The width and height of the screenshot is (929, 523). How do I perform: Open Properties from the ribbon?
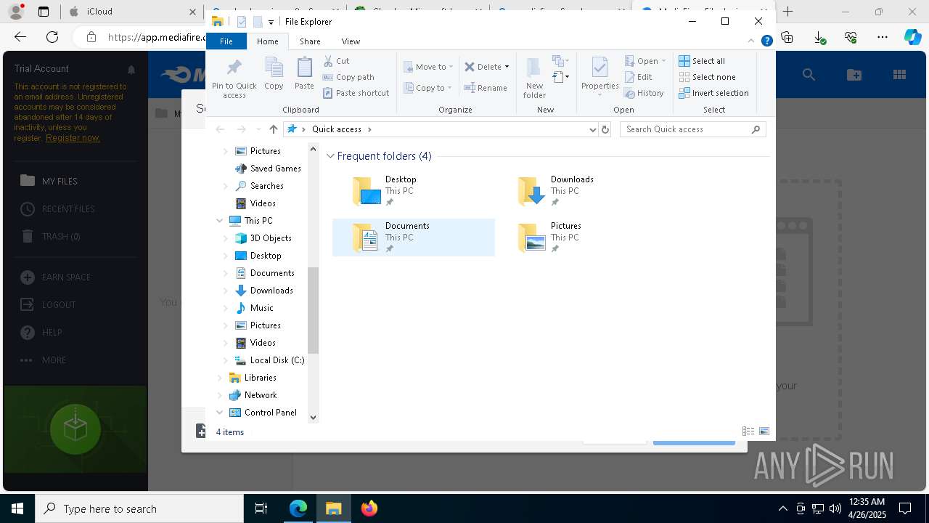coord(599,78)
